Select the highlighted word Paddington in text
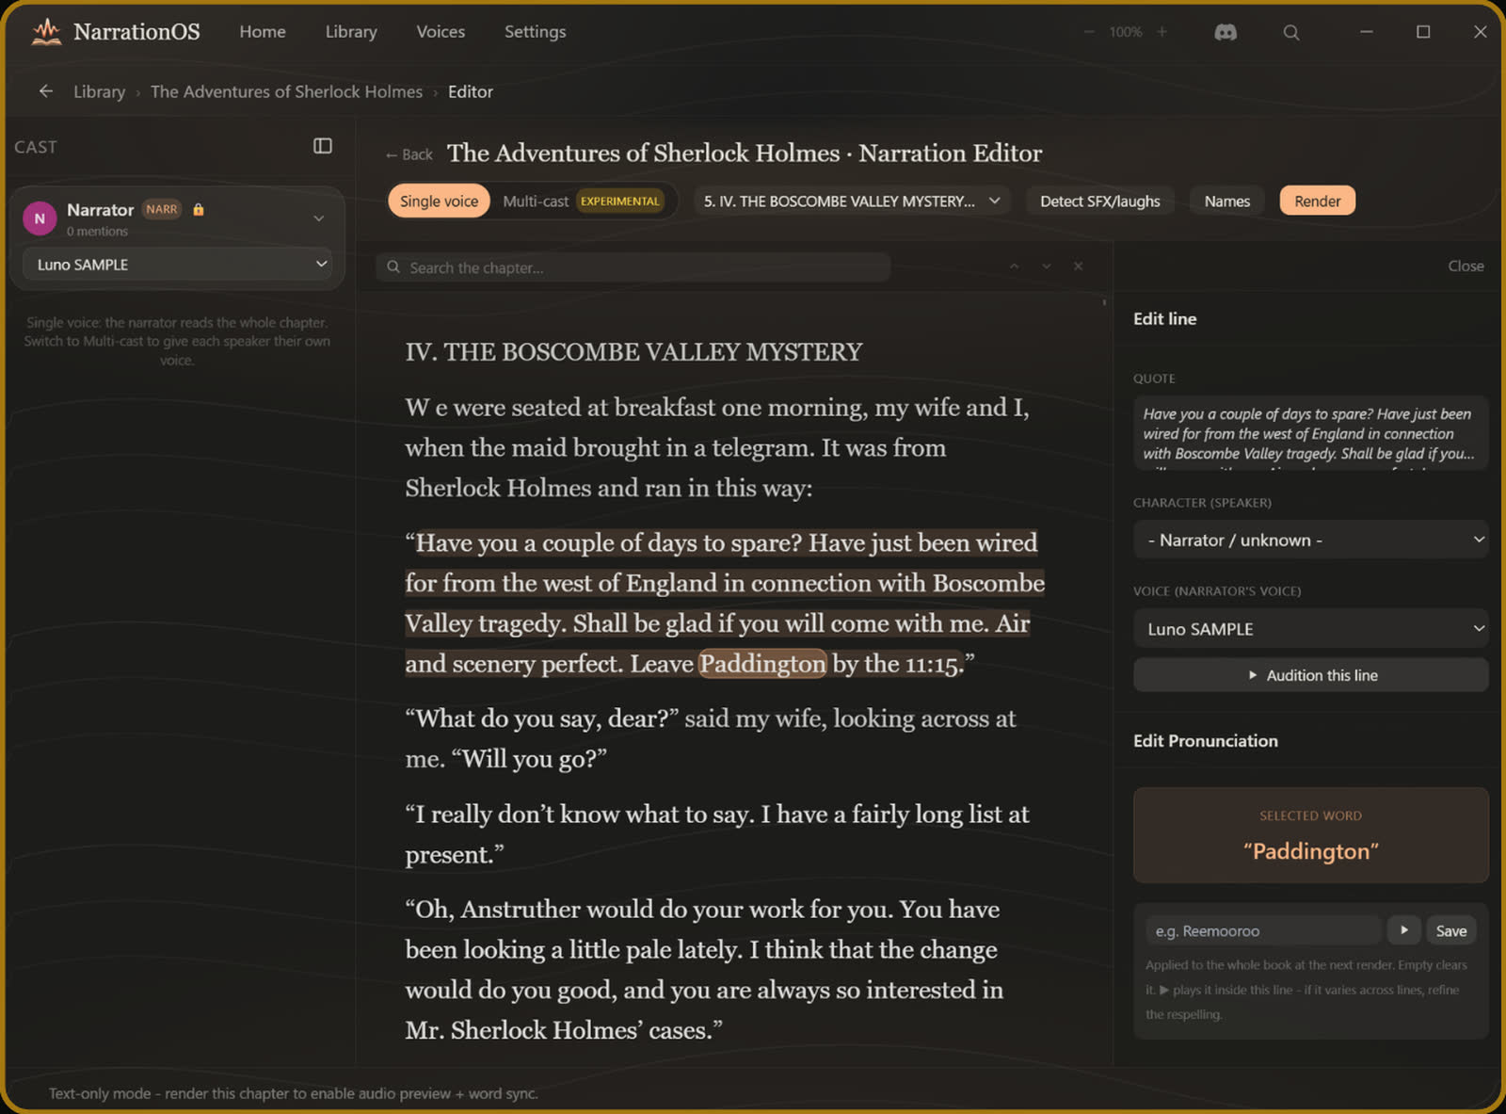This screenshot has height=1114, width=1506. pyautogui.click(x=762, y=663)
